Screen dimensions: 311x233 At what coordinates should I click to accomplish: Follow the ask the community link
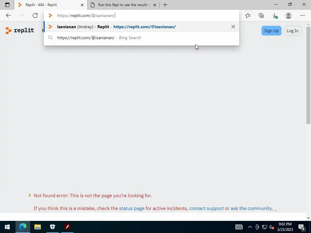click(x=251, y=208)
